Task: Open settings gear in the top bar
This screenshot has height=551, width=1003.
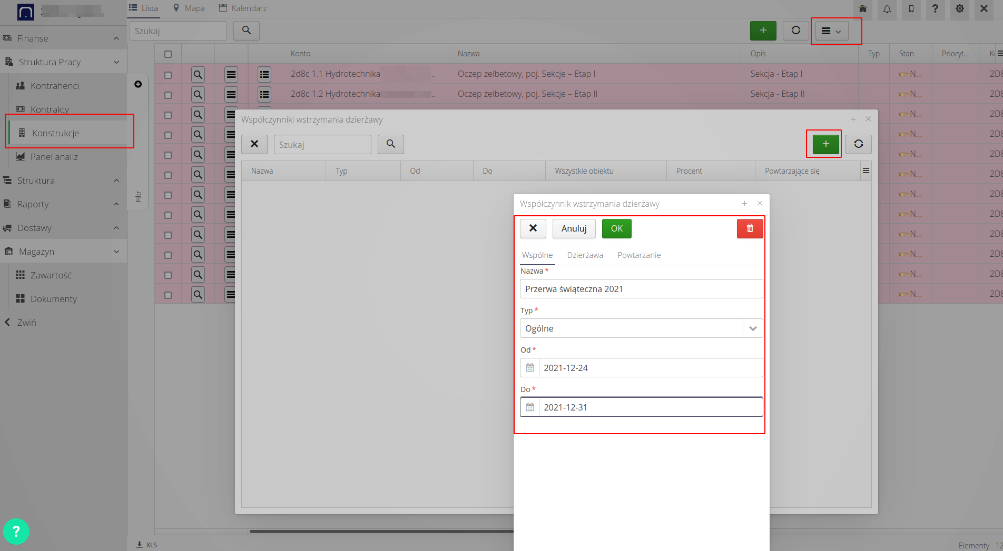Action: pyautogui.click(x=959, y=9)
